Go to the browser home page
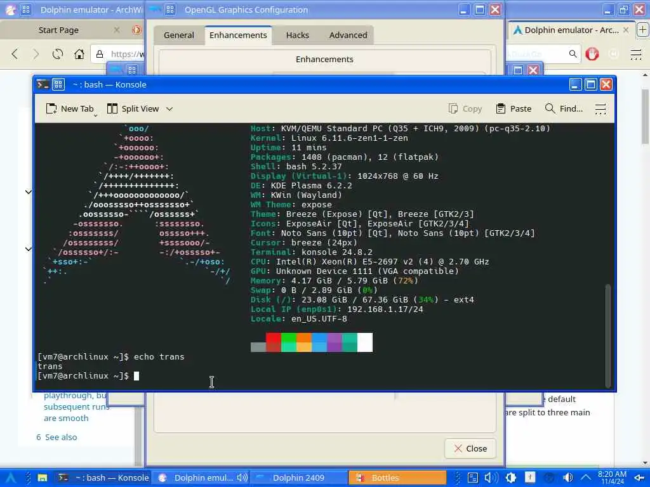Screen dimensions: 650x487 79,54
